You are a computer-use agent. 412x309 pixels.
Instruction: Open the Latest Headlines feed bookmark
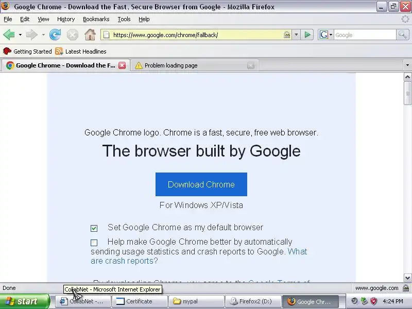(81, 51)
